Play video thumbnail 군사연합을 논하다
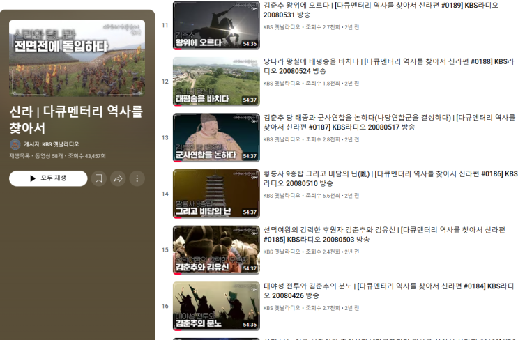518x340 pixels. tap(216, 138)
